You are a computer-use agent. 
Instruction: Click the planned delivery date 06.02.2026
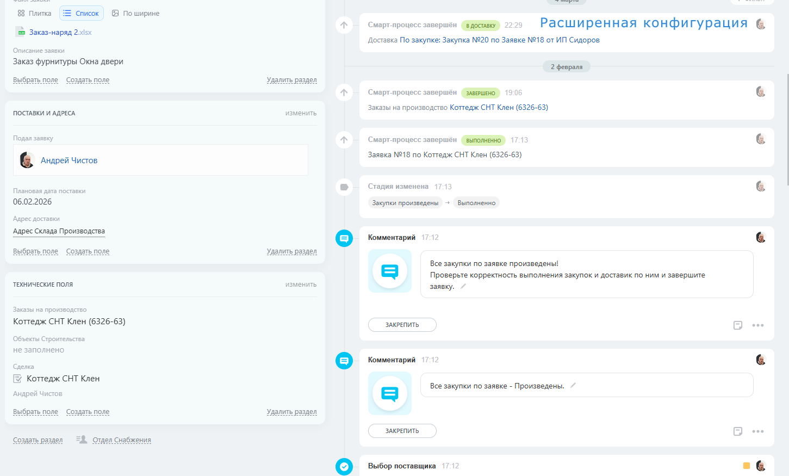coord(33,202)
